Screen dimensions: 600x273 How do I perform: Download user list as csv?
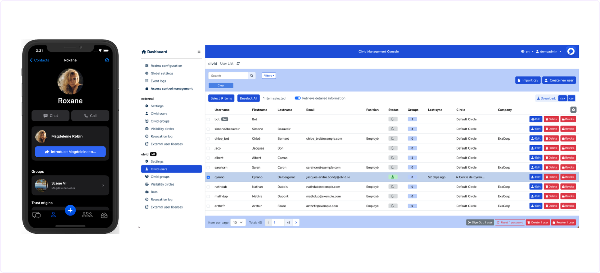(571, 98)
